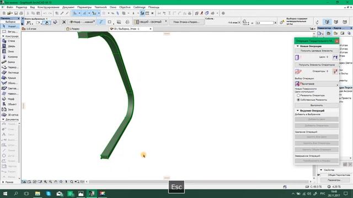Select the Колонна (Column) tool
Screen dimensions: 353x198
(x=10, y=57)
